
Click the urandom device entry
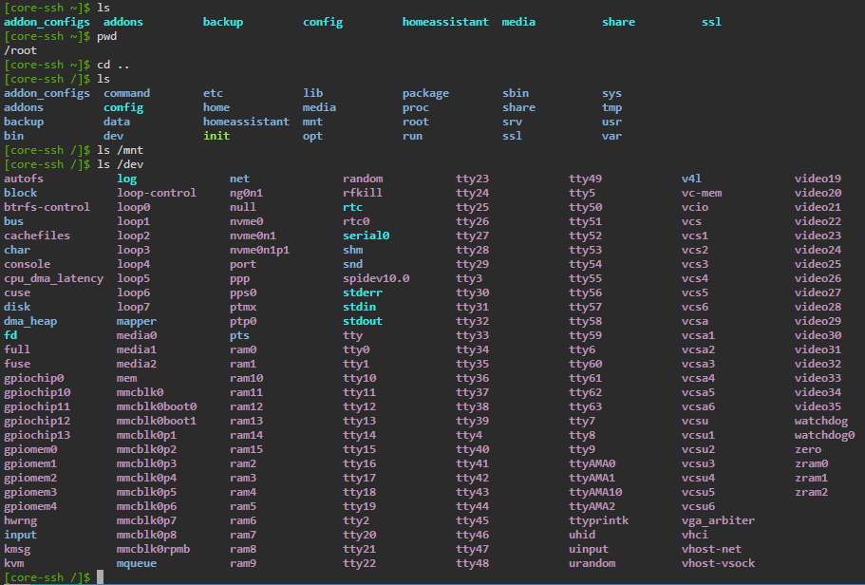(x=592, y=563)
